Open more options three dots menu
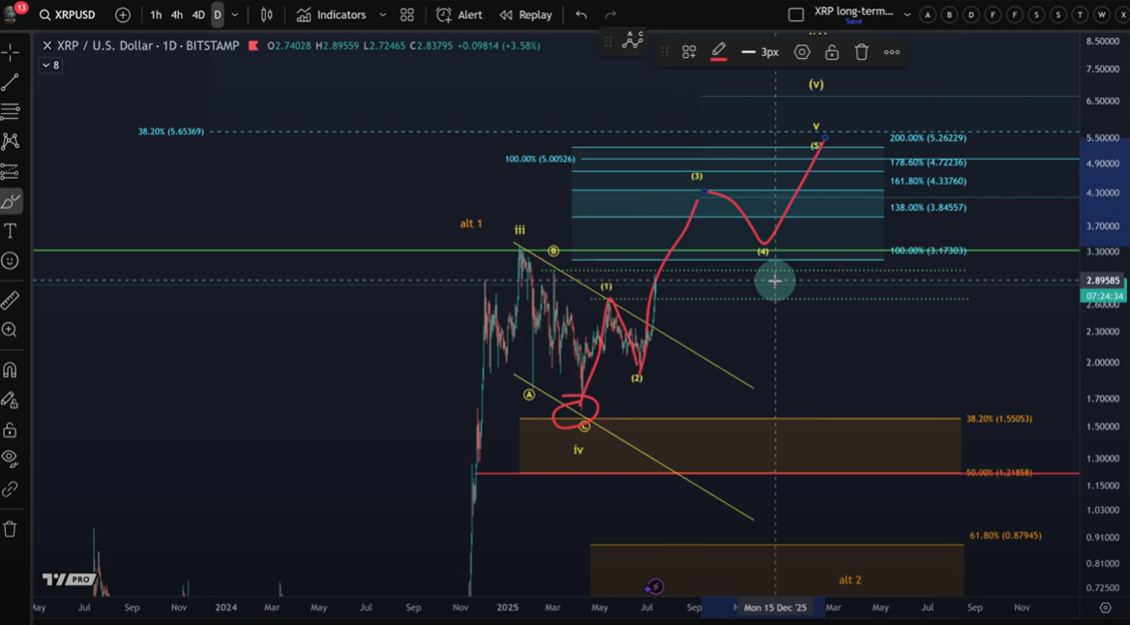The image size is (1130, 625). (x=891, y=52)
